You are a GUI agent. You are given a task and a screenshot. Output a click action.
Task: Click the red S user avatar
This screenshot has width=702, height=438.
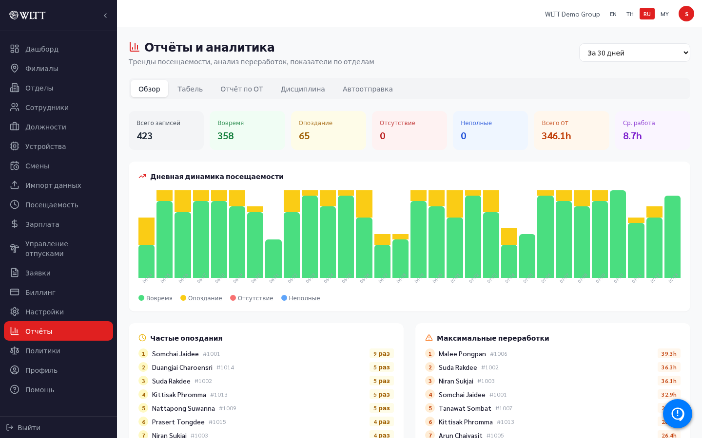[x=686, y=14]
